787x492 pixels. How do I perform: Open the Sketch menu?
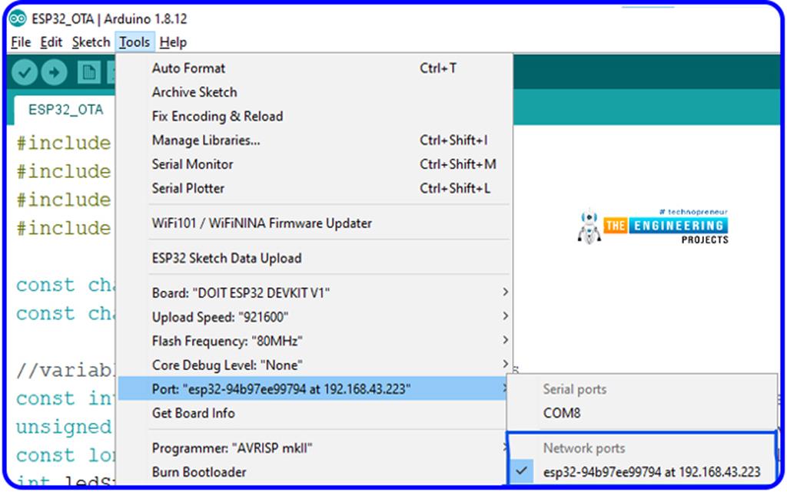click(90, 42)
